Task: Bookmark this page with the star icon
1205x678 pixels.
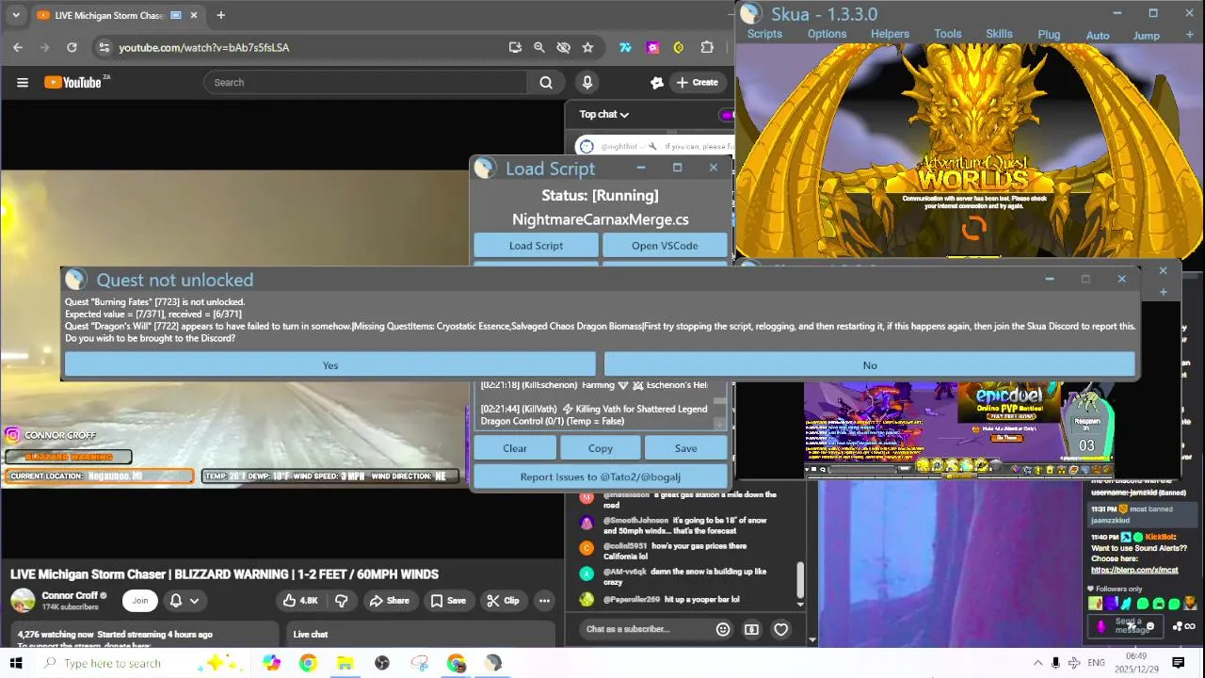Action: (587, 47)
